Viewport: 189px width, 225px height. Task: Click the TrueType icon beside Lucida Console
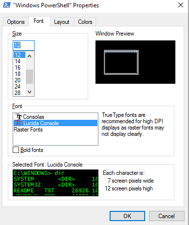pyautogui.click(x=19, y=123)
